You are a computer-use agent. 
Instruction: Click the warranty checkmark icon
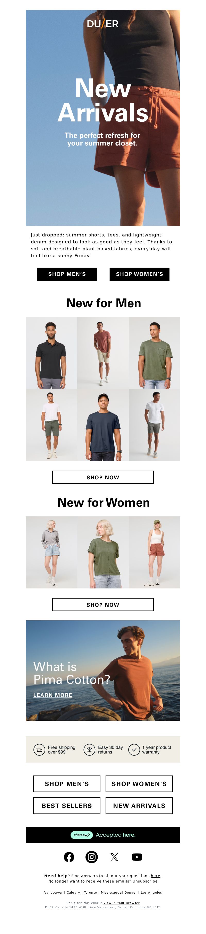coord(134,750)
